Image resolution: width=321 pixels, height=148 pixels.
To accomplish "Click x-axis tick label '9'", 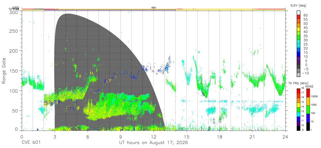I will [x=121, y=137].
